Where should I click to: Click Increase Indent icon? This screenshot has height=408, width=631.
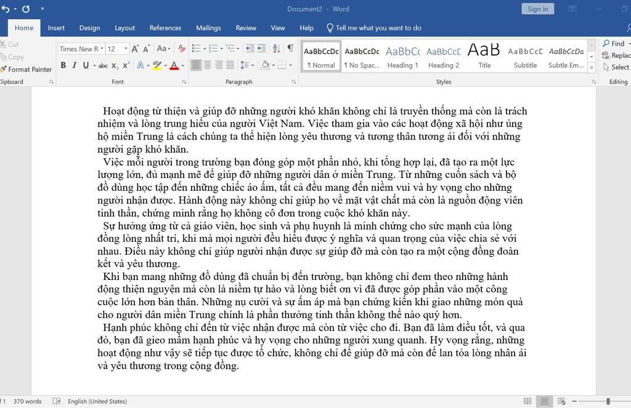(261, 49)
